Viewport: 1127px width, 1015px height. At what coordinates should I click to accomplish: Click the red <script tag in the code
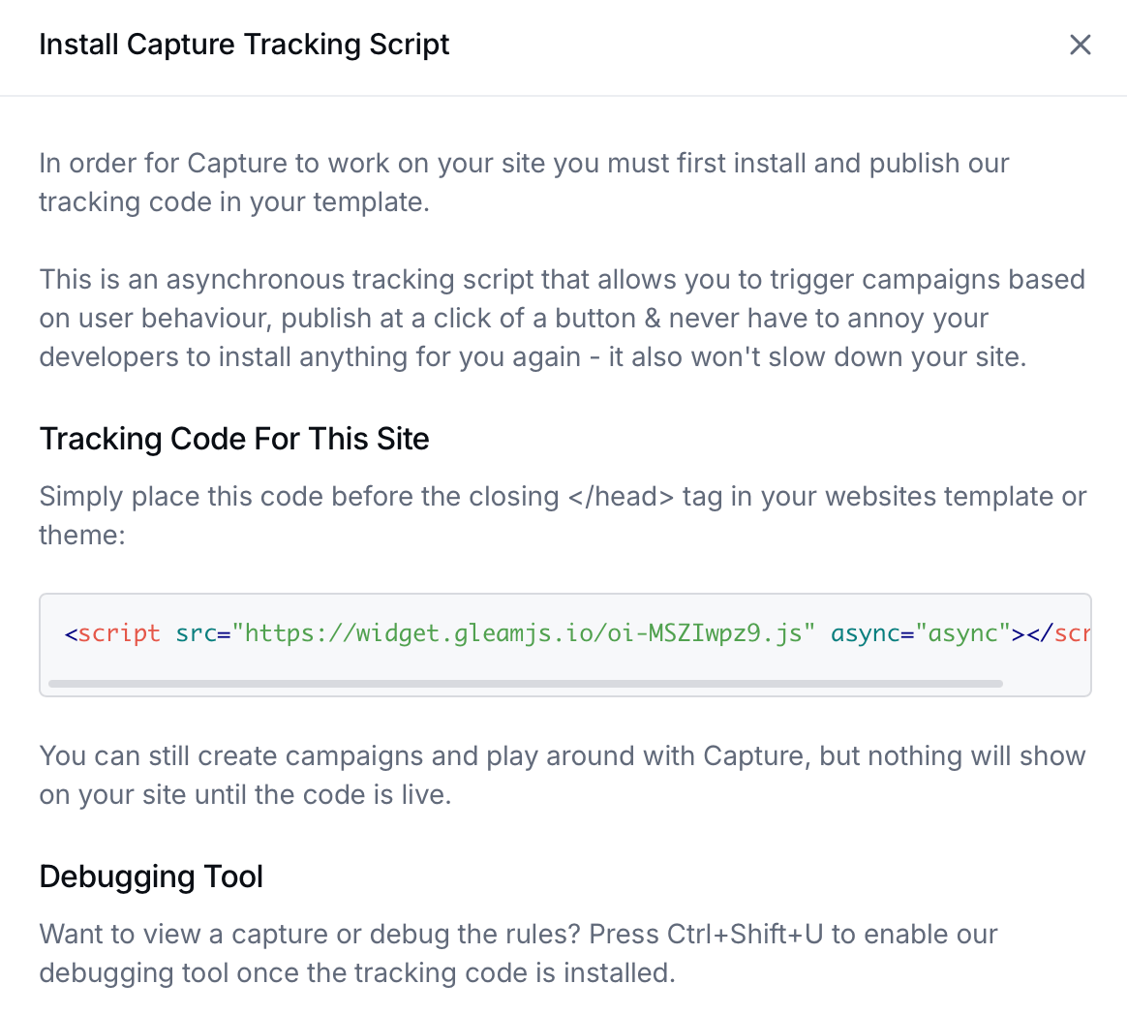(113, 632)
